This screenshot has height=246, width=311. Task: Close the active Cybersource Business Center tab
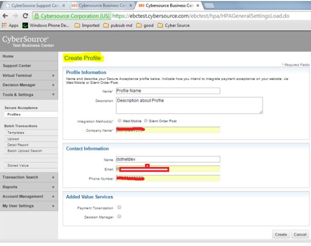tap(198, 6)
